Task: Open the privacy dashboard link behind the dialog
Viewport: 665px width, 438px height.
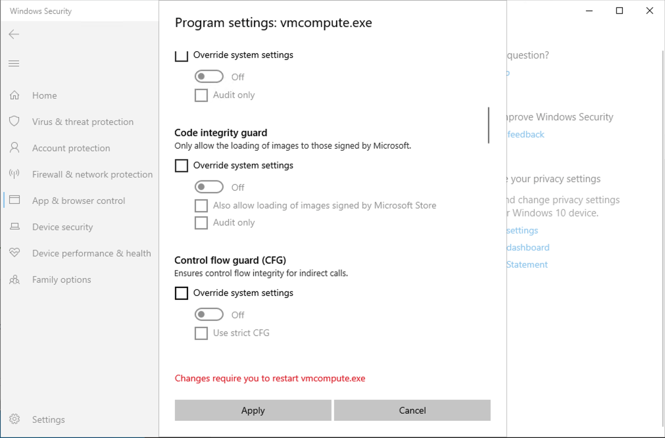Action: [x=528, y=247]
